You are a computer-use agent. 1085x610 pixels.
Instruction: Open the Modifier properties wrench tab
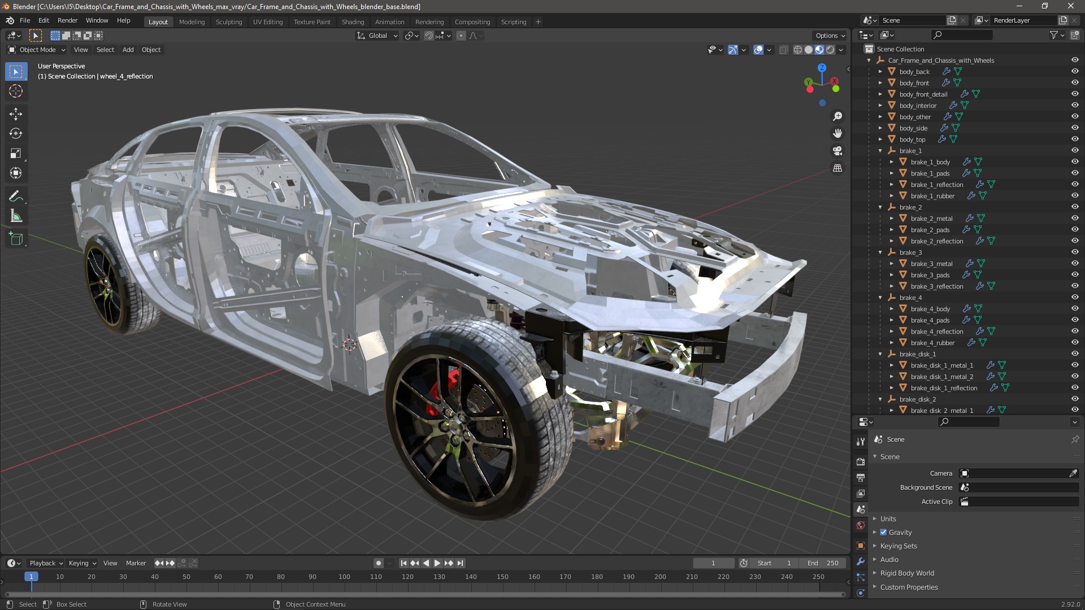861,561
